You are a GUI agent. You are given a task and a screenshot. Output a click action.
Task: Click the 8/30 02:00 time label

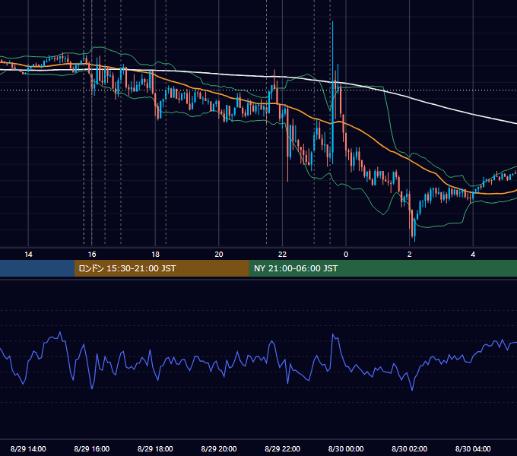coord(410,448)
